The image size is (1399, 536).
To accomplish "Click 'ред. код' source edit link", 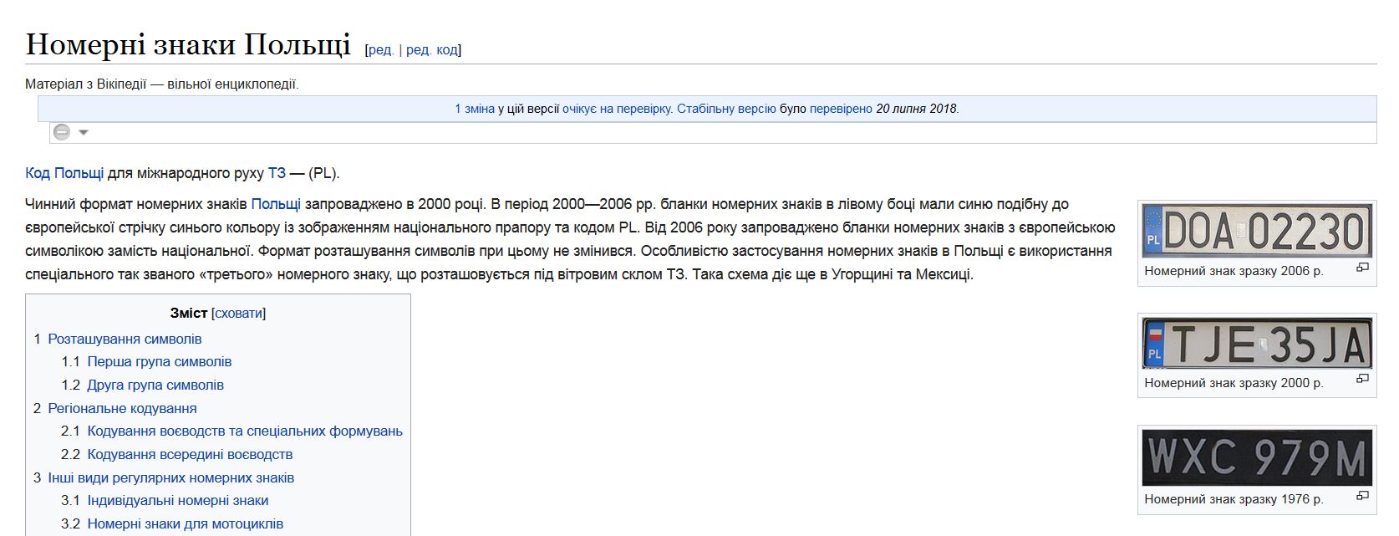I will [x=432, y=49].
